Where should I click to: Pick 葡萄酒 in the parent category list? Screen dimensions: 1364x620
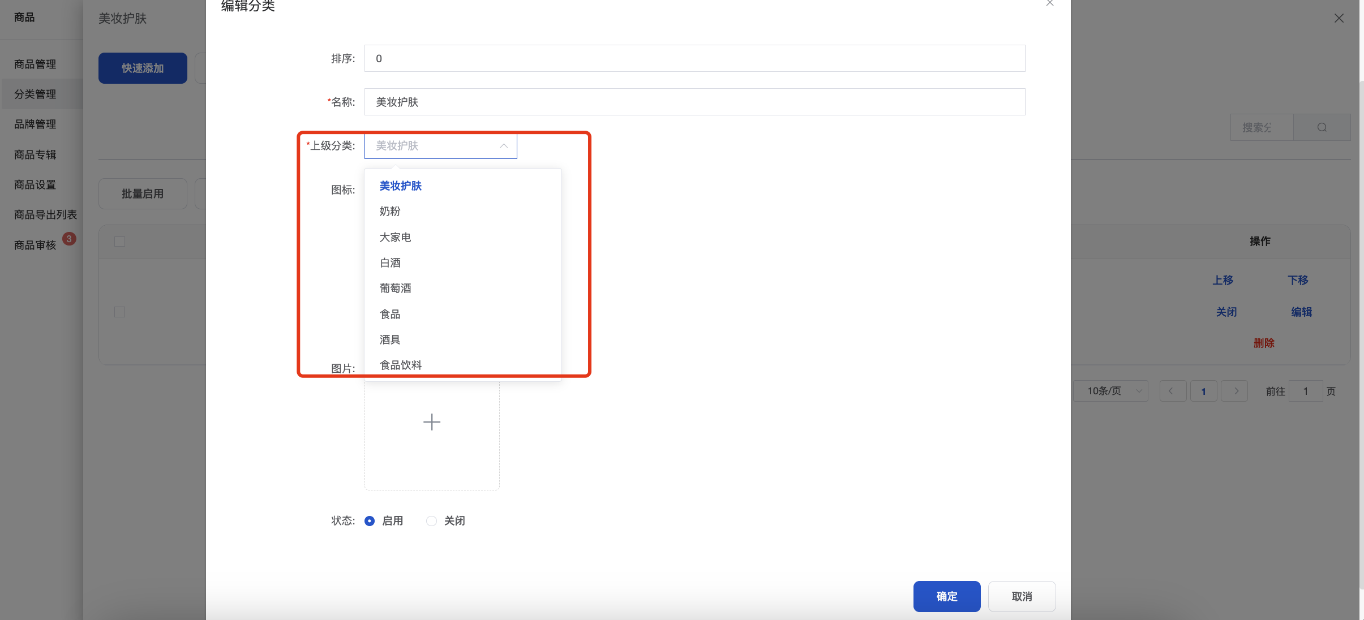pyautogui.click(x=395, y=289)
